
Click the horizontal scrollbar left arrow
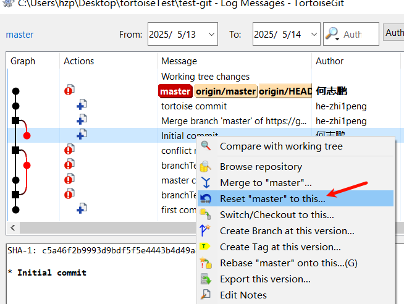13,228
